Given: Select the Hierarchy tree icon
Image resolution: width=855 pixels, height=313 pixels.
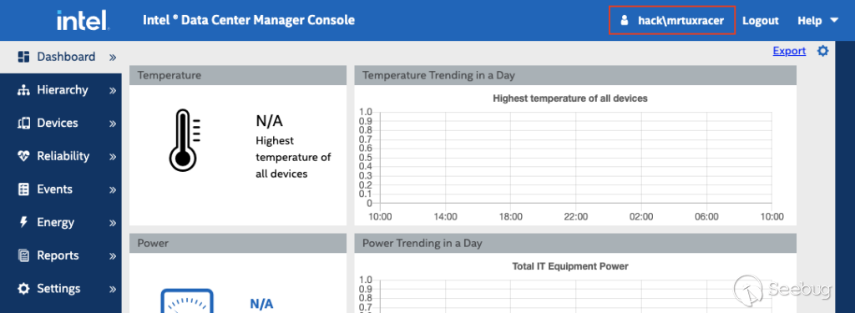Looking at the screenshot, I should click(23, 90).
